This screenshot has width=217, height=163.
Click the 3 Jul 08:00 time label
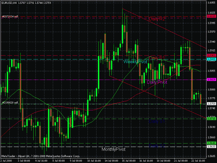coord(24,161)
